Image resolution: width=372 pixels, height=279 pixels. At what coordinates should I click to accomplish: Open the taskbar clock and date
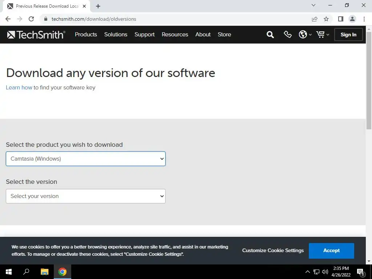click(341, 272)
